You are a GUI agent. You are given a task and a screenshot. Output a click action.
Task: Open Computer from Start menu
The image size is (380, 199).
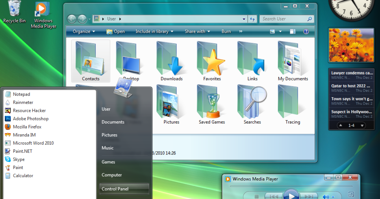pyautogui.click(x=112, y=175)
